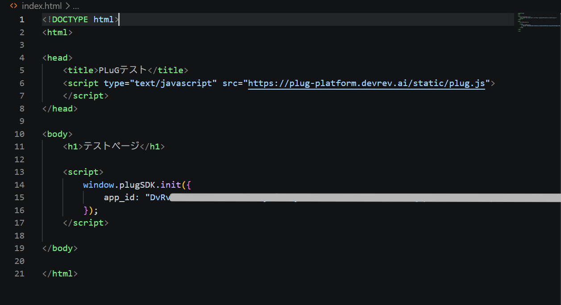Image resolution: width=561 pixels, height=305 pixels.
Task: Click the opening <html> tag on line 2
Action: point(57,32)
